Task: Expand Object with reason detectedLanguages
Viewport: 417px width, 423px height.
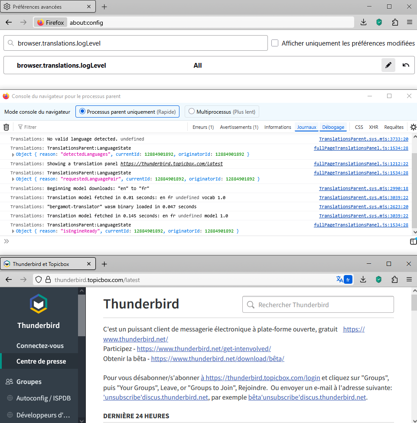Action: tap(13, 154)
